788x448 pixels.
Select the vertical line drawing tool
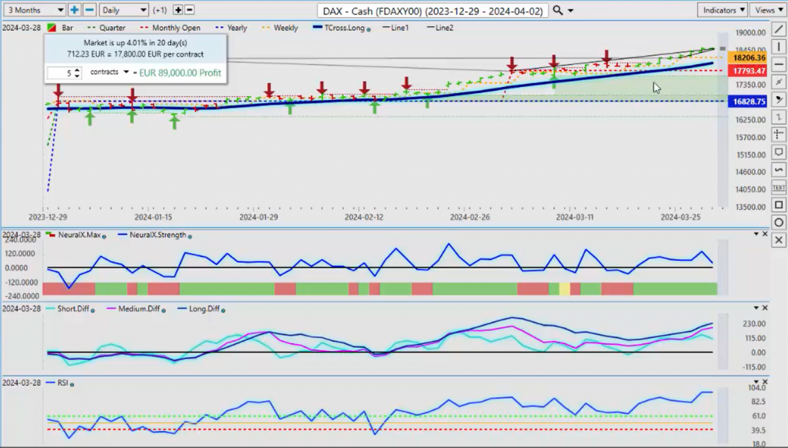click(779, 47)
